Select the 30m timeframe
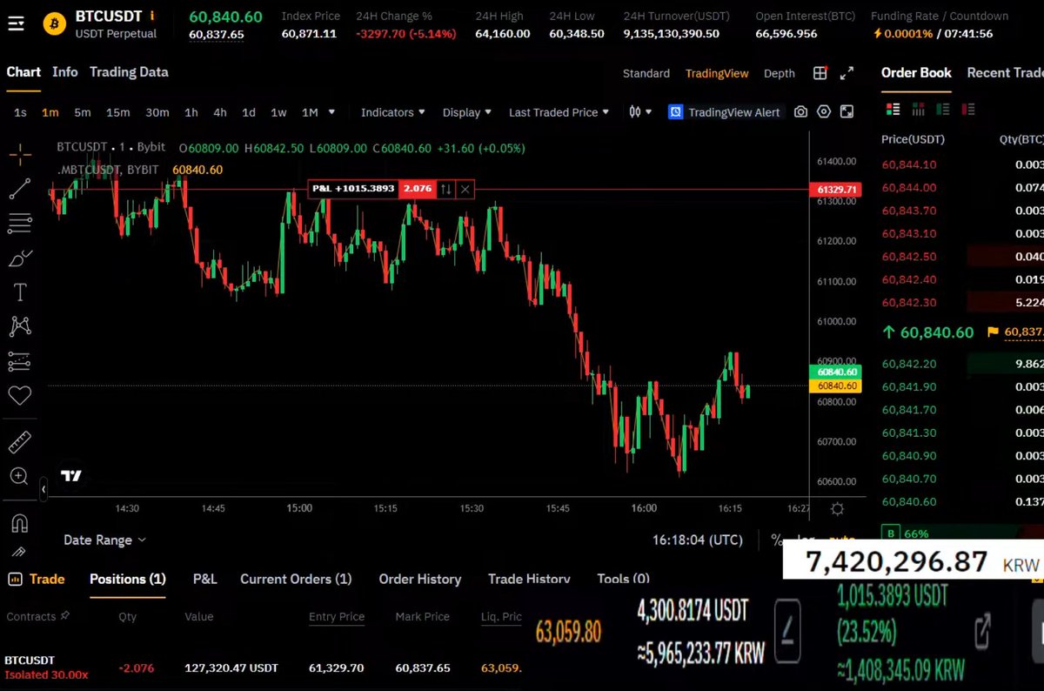 (x=157, y=112)
